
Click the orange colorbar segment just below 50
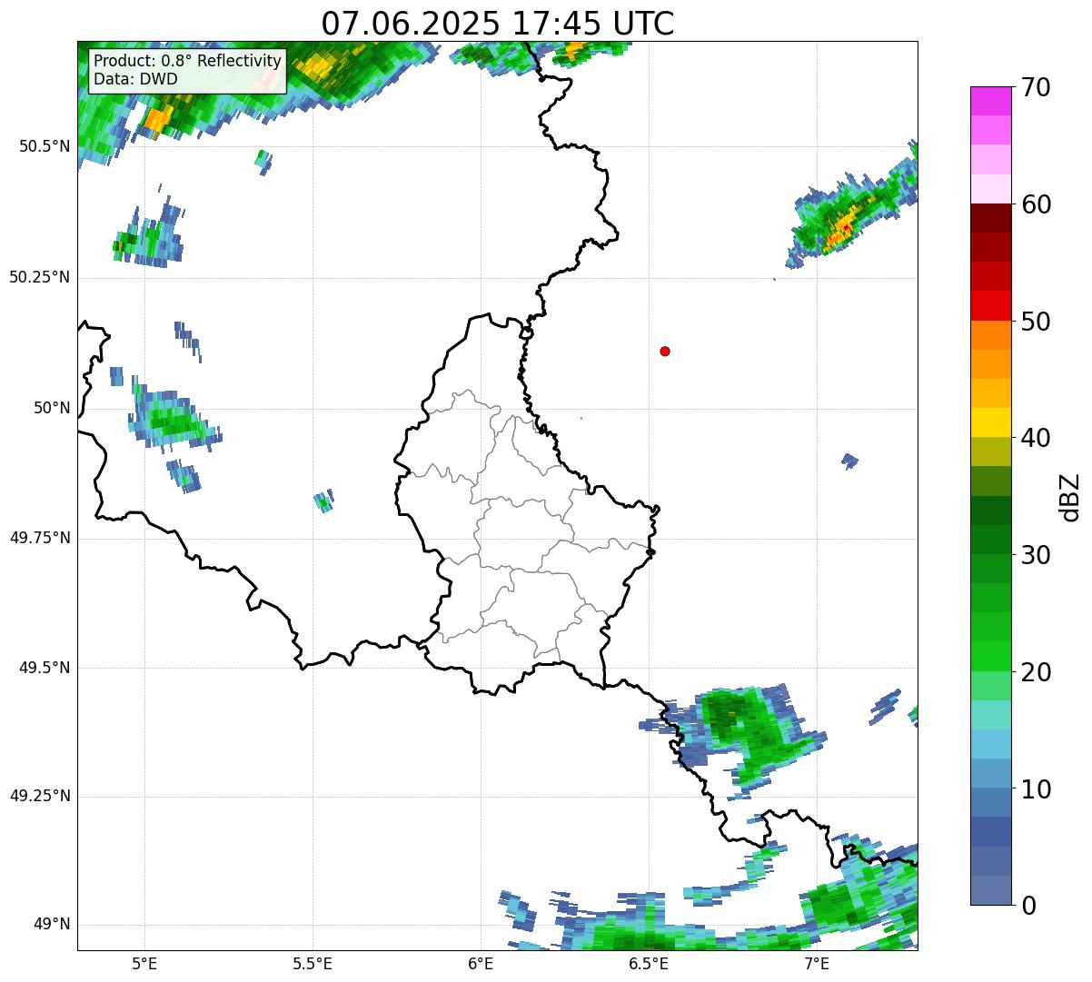991,335
